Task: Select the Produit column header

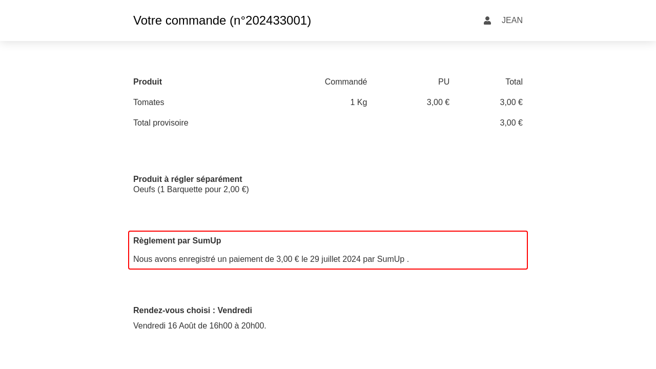Action: (148, 82)
